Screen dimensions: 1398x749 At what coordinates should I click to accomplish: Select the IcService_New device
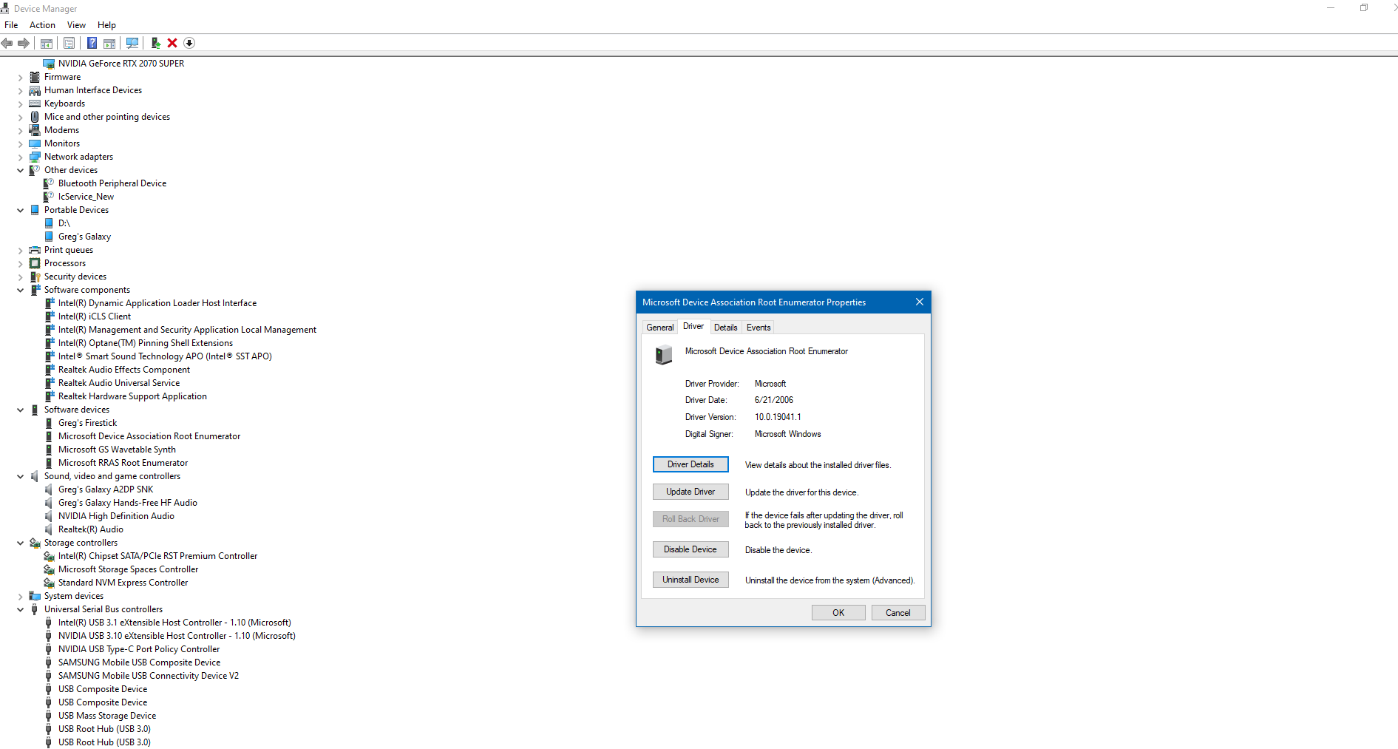point(86,197)
